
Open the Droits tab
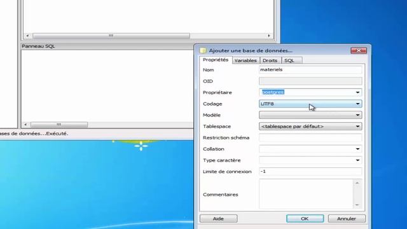[x=270, y=60]
